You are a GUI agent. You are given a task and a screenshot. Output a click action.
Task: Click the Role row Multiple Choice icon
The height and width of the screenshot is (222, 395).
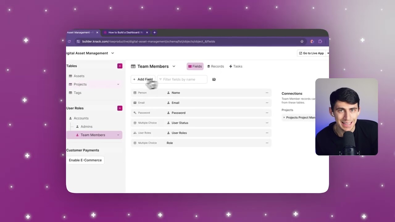[135, 143]
